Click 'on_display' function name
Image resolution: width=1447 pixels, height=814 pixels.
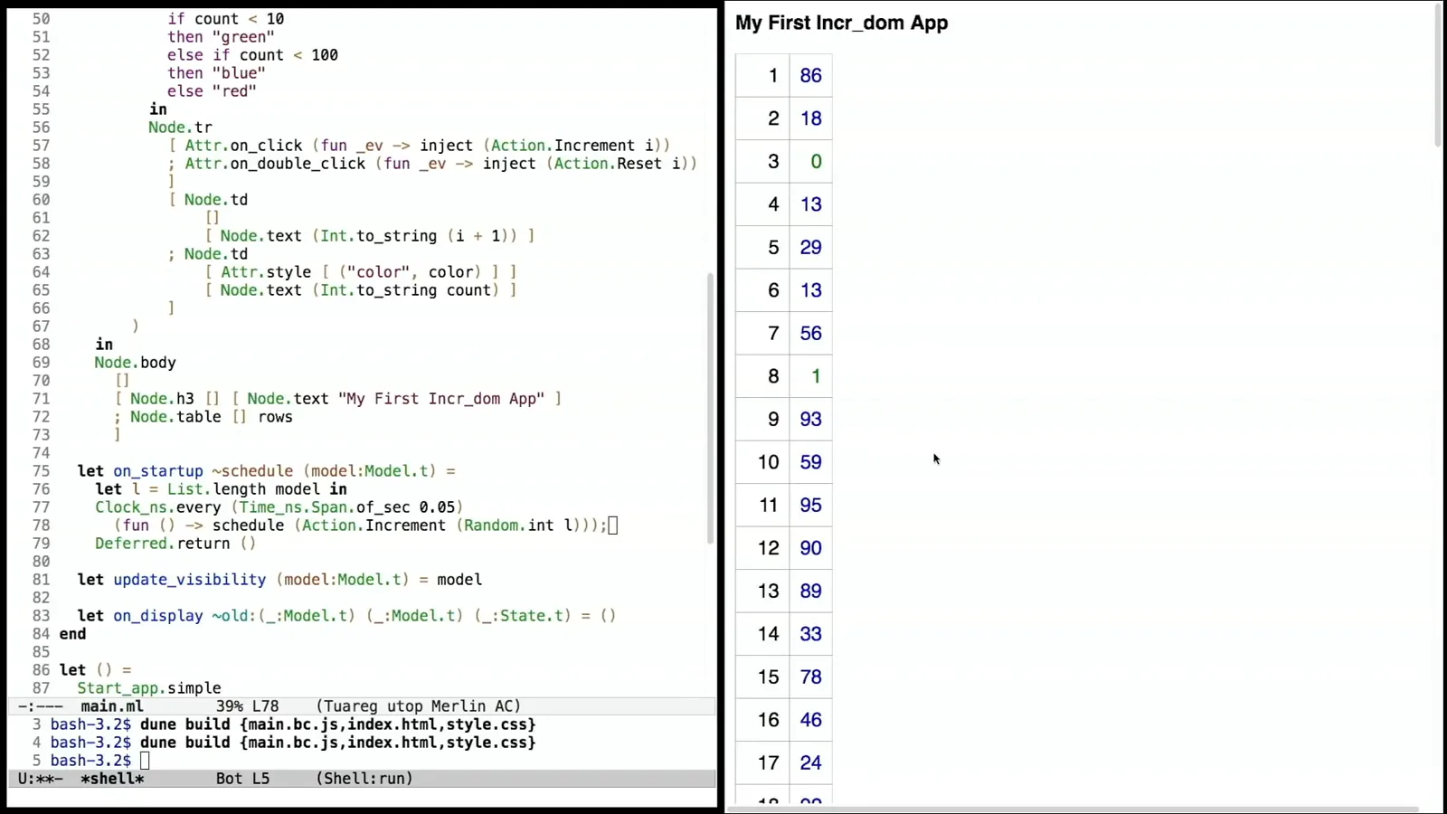point(158,616)
